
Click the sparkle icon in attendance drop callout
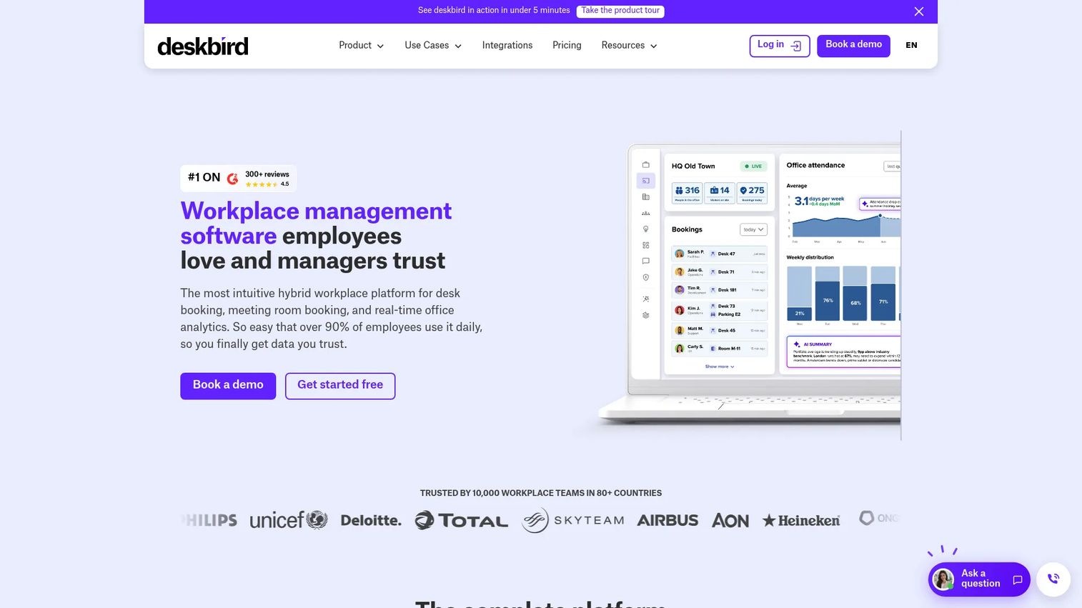click(x=865, y=204)
